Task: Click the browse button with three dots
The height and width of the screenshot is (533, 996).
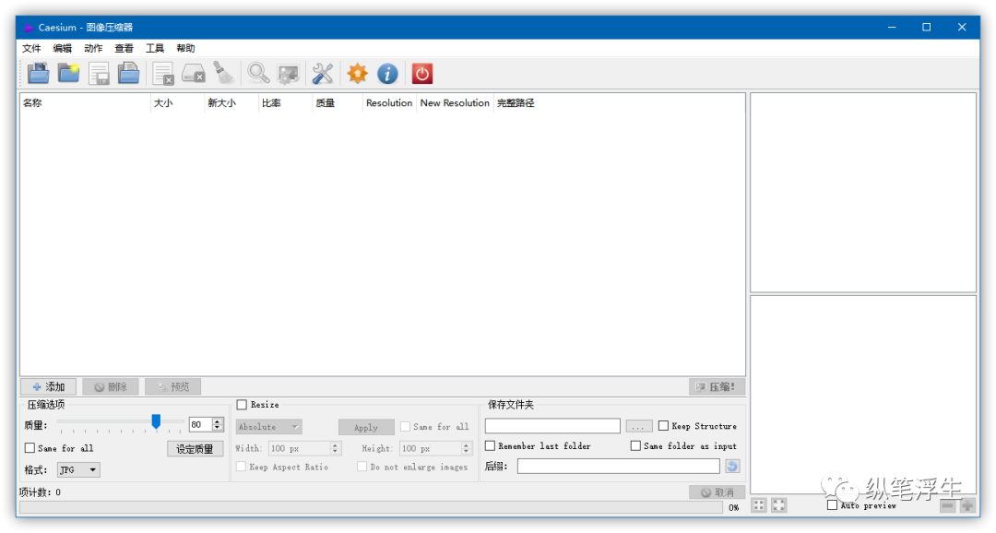Action: 639,426
